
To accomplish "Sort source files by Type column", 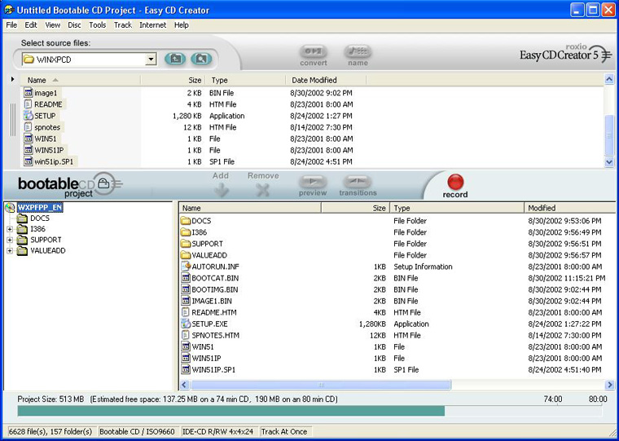I will (245, 80).
